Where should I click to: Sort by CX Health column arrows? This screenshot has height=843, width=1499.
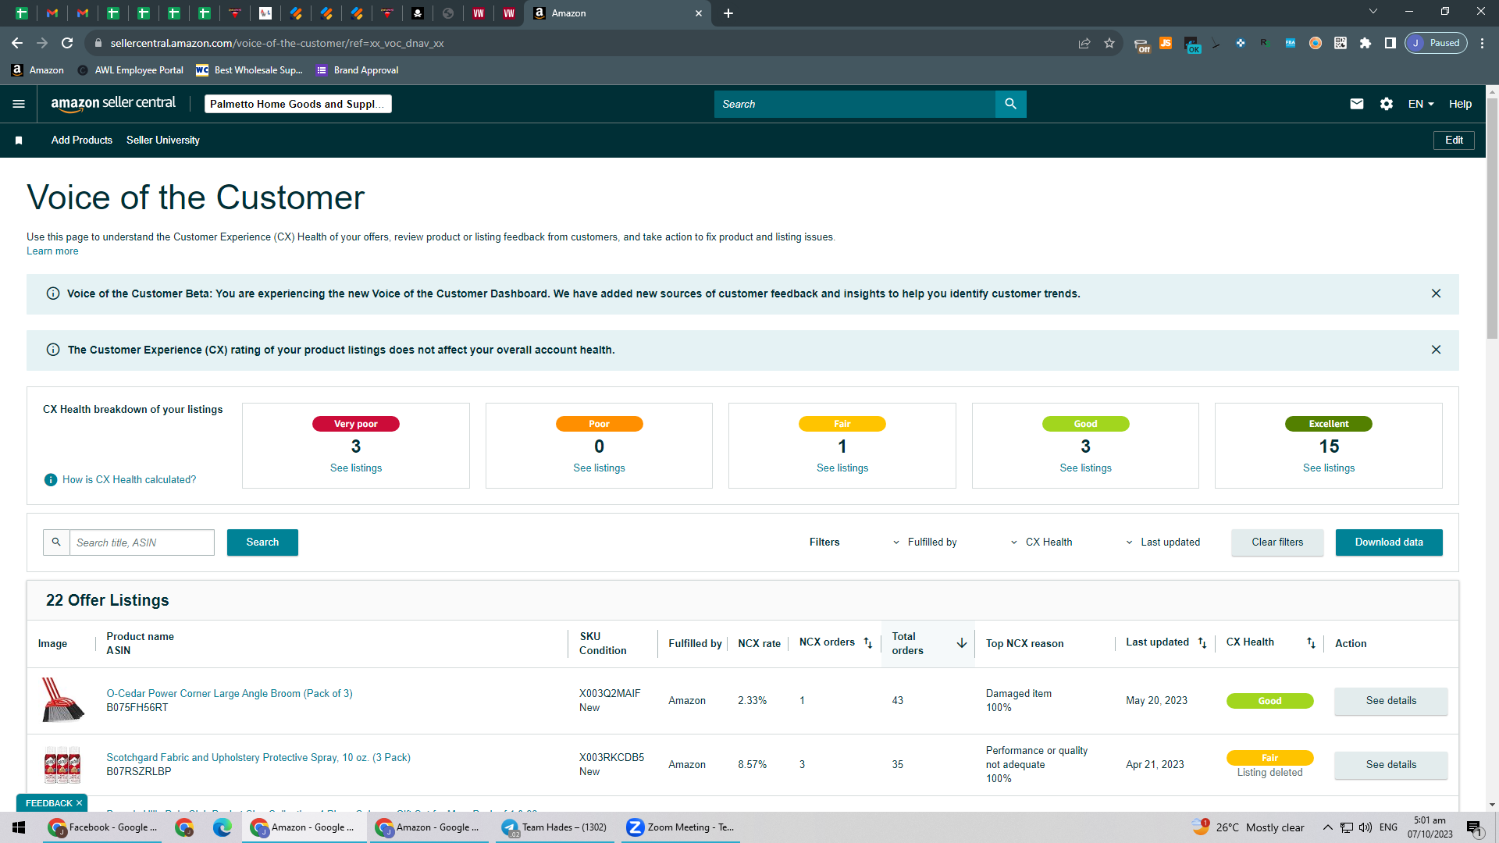click(x=1311, y=643)
